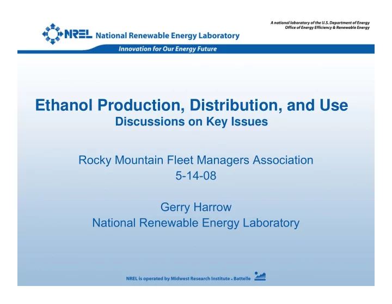Image resolution: width=392 pixels, height=304 pixels.
Task: Click 'National Renewable Energy Laboratory' header text
Action: [x=168, y=35]
